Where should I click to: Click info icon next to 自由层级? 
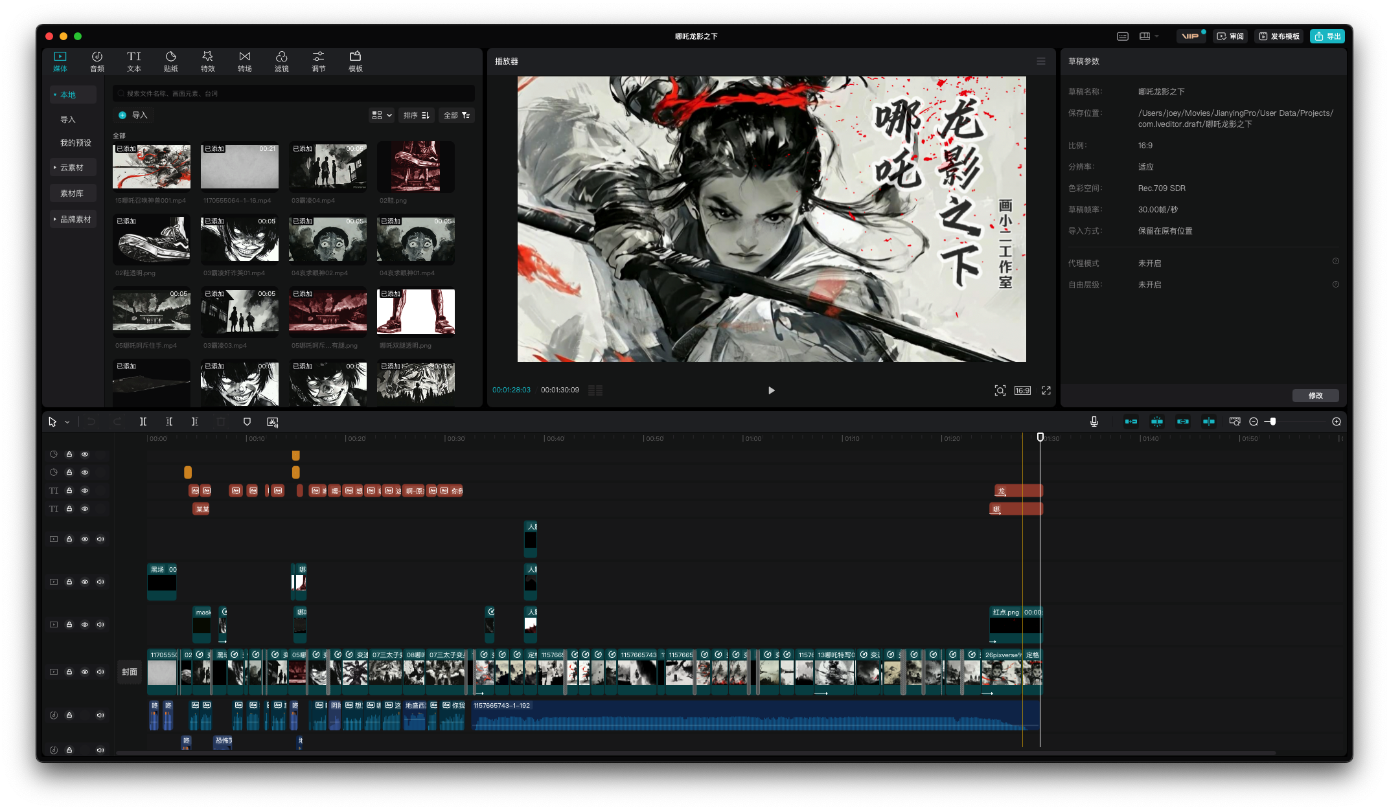[1336, 284]
